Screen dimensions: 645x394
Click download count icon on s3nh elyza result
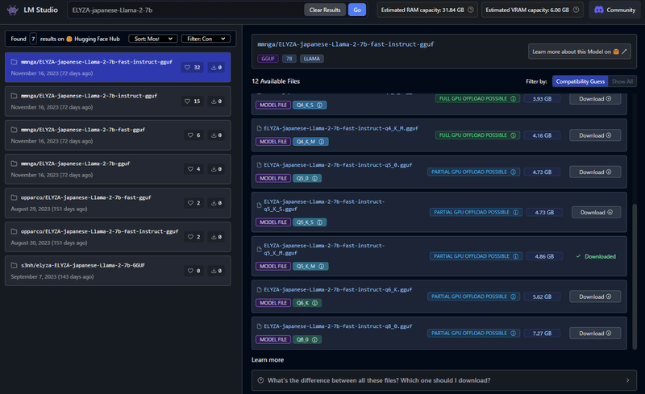pyautogui.click(x=214, y=271)
